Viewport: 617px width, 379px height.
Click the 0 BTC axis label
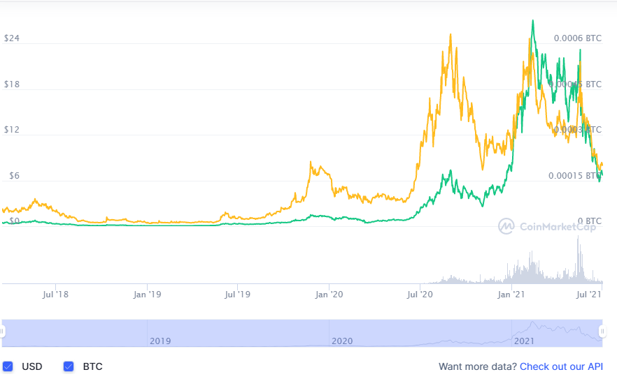pos(590,221)
